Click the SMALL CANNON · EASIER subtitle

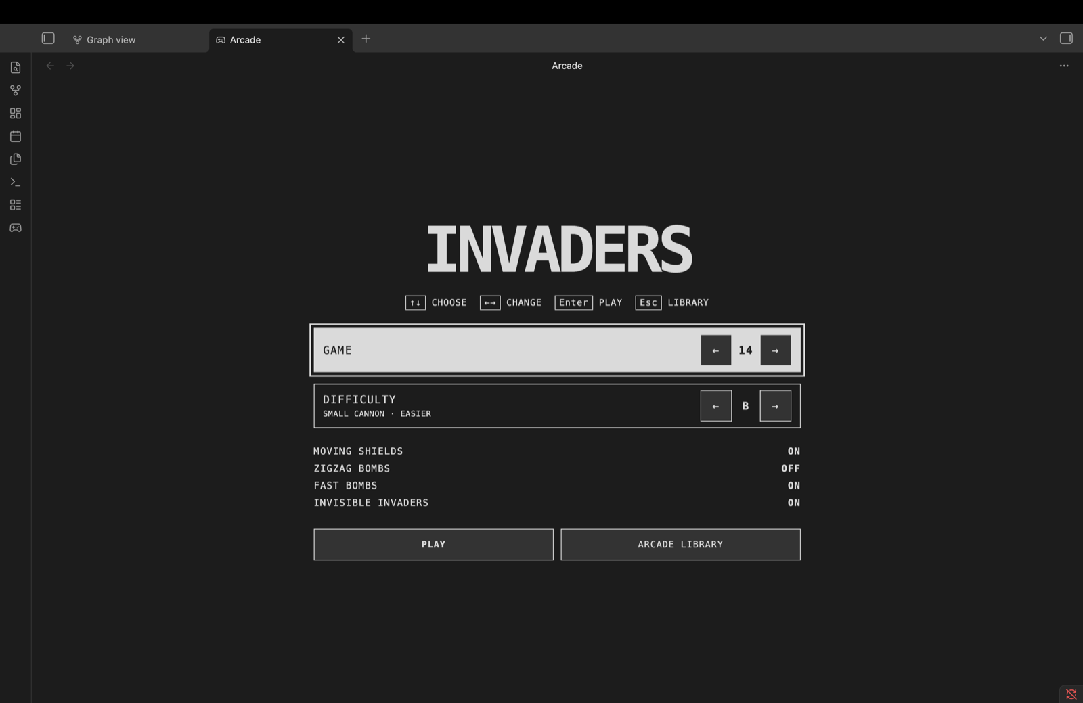377,414
